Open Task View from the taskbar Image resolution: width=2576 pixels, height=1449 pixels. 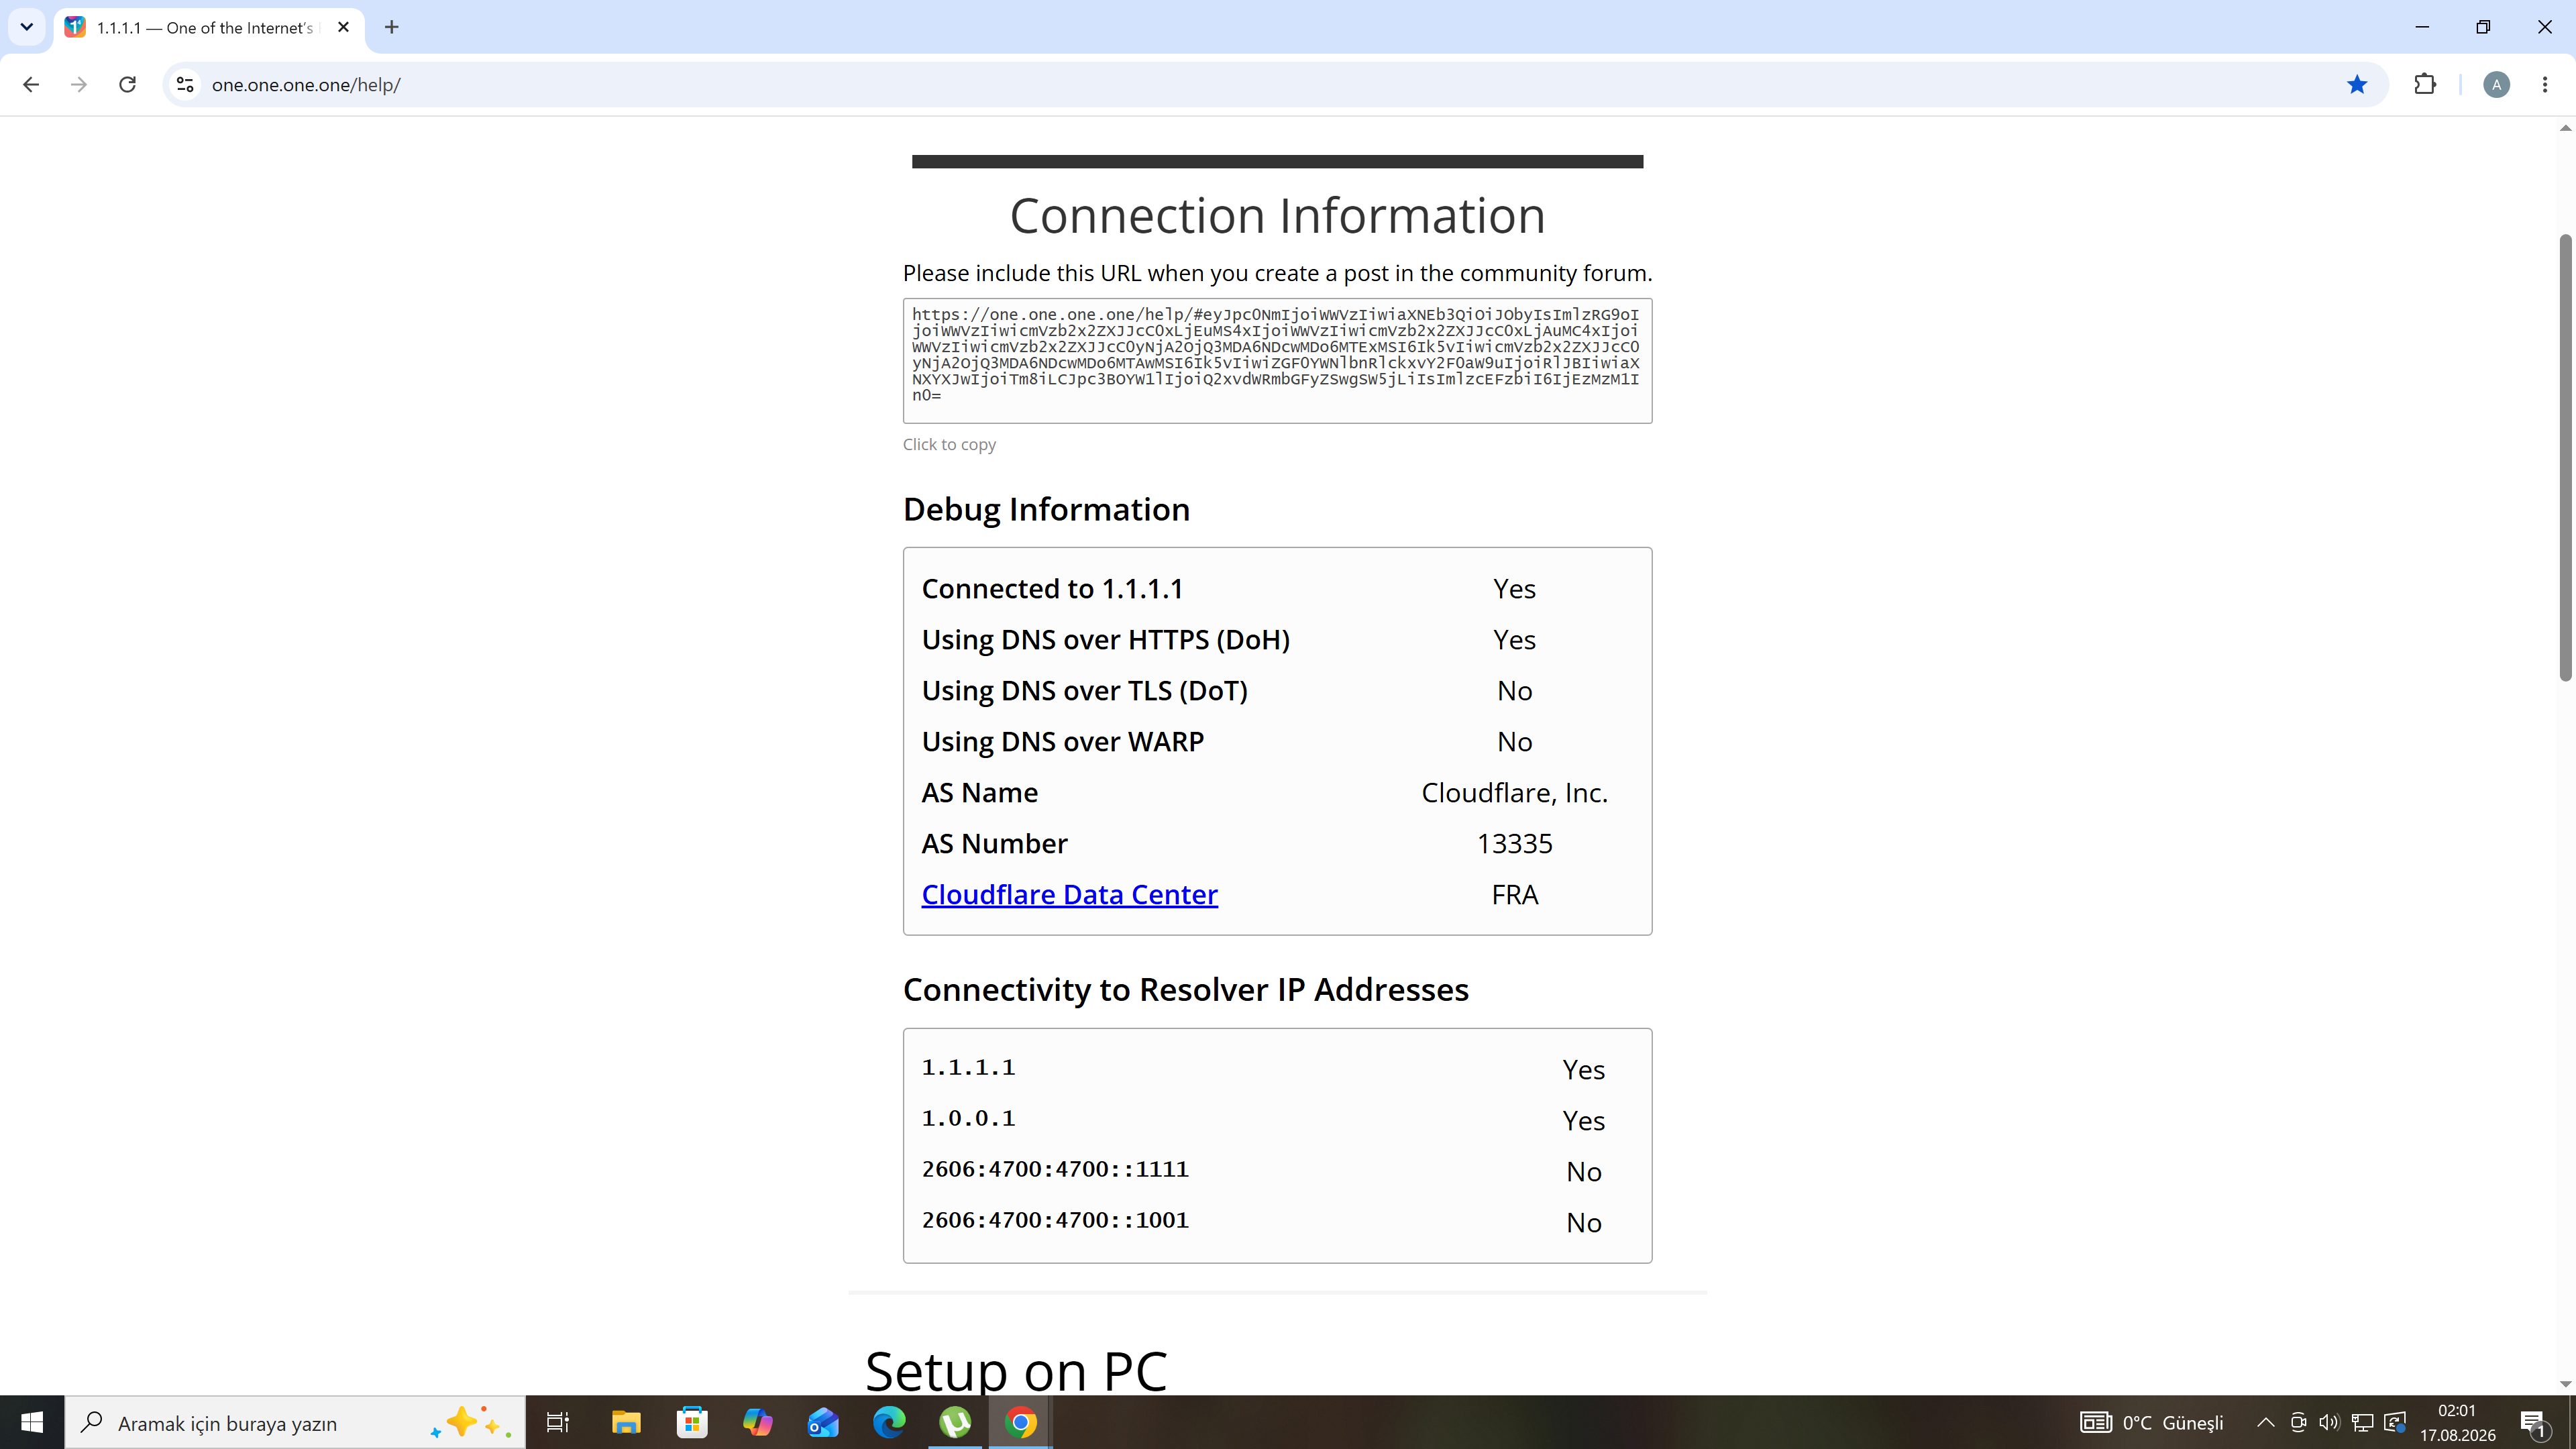(x=558, y=1422)
